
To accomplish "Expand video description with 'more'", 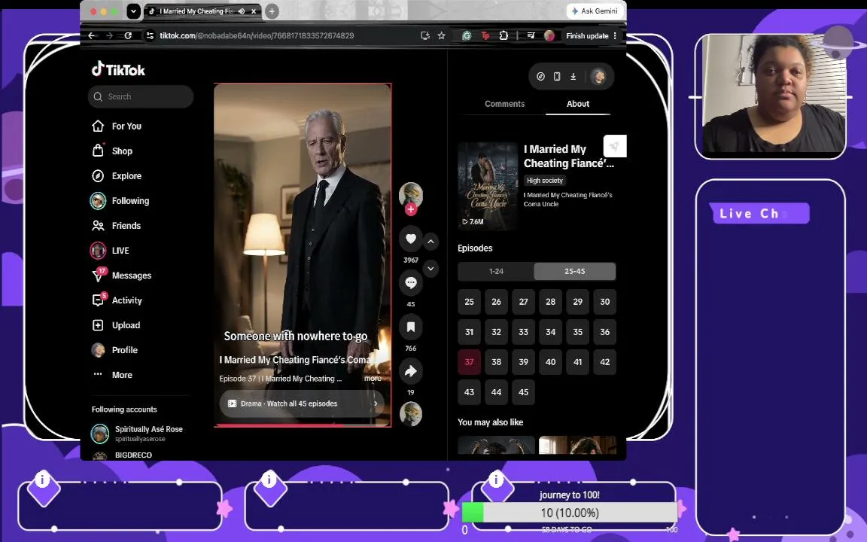I will 373,379.
